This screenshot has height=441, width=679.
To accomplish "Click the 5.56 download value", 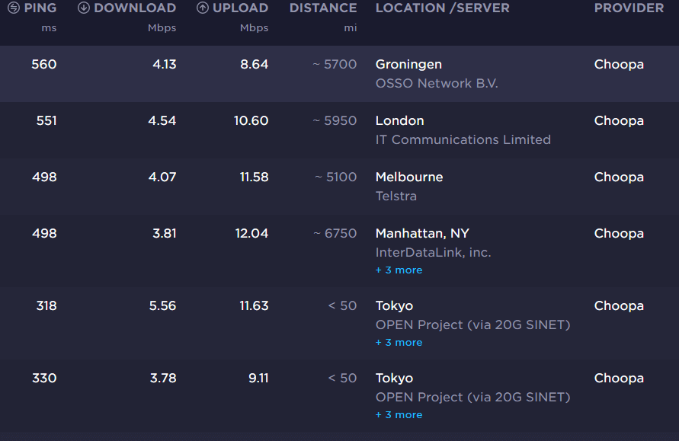I will click(x=162, y=306).
